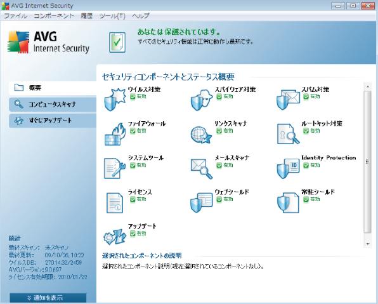Open the ルートキット対策 magnifier icon
Viewport: 378px width, 304px height.
[x=288, y=134]
